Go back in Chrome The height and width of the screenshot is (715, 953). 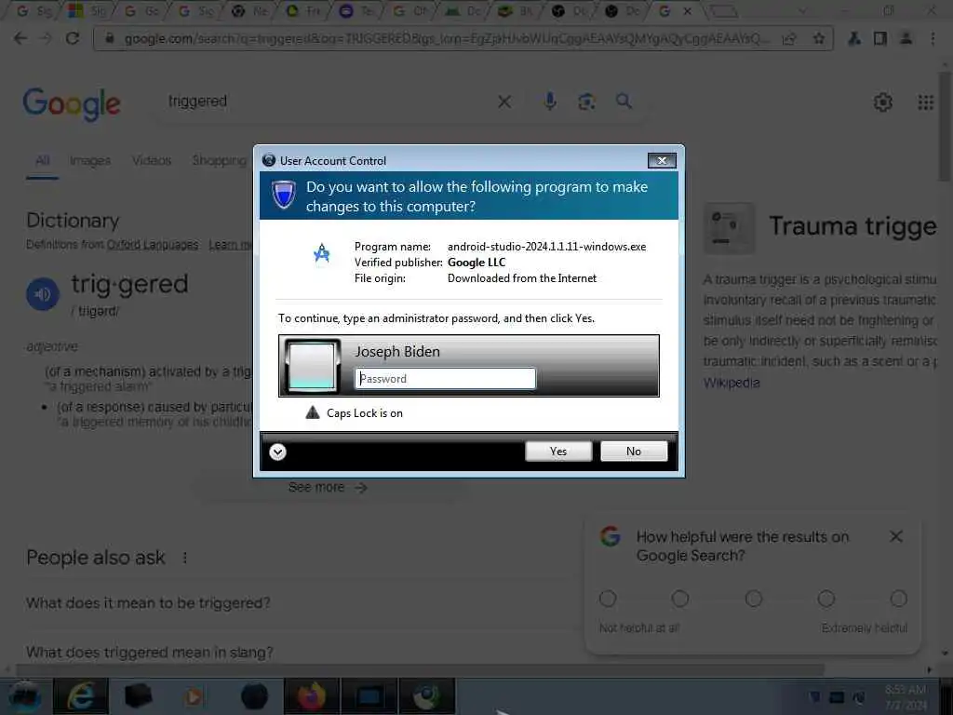pyautogui.click(x=20, y=38)
